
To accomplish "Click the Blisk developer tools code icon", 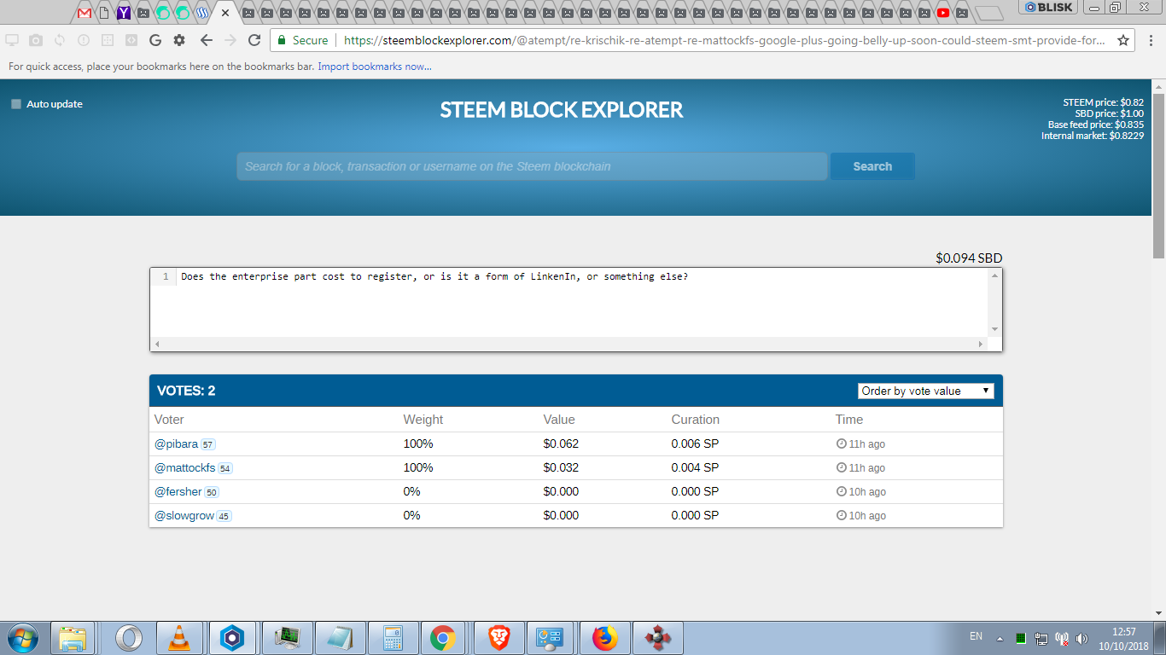I will [x=131, y=40].
